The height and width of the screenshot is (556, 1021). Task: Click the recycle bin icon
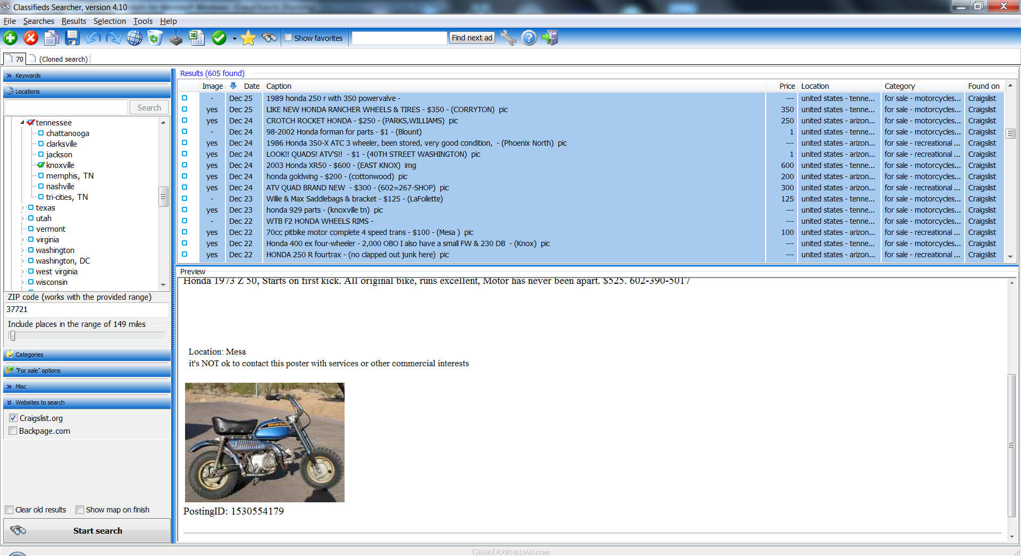pos(155,38)
